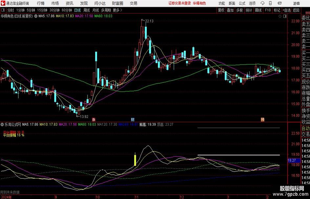Image resolution: width=310 pixels, height=199 pixels.
Task: Click the 多股 multi-stock button
Action: tap(239, 10)
